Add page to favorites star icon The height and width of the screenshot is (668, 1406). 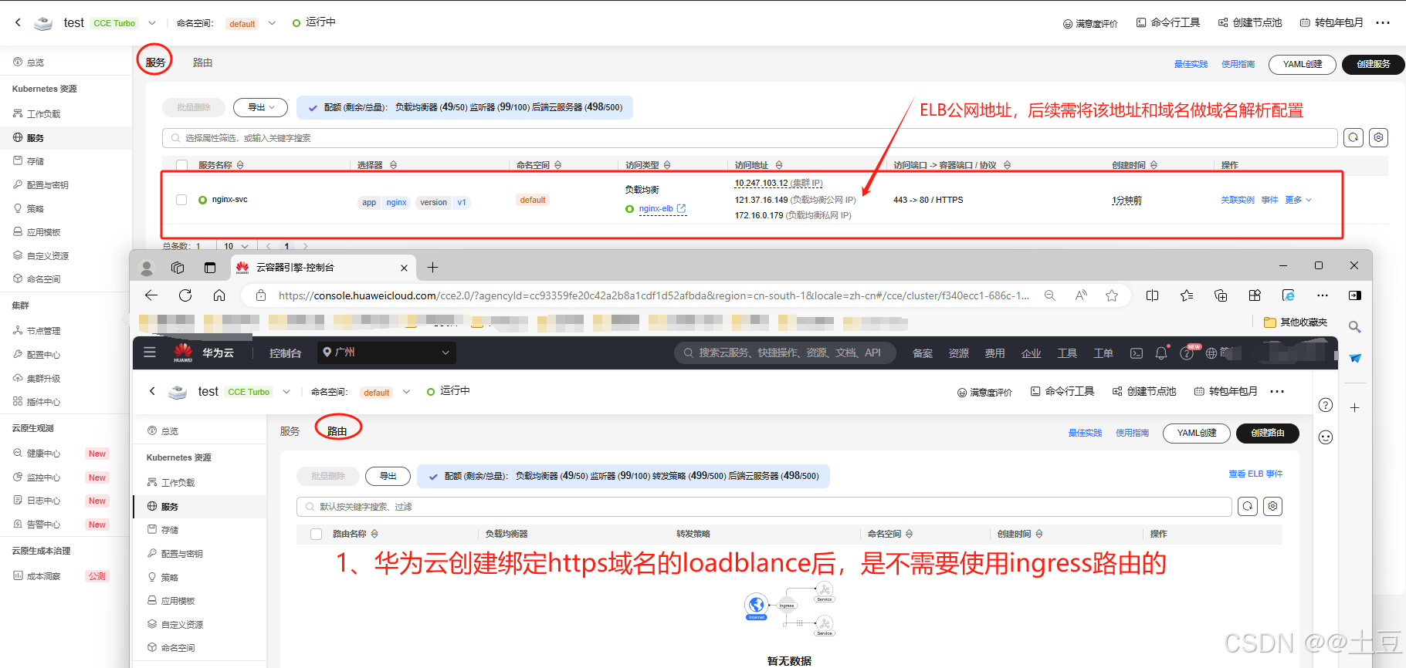coord(1112,295)
